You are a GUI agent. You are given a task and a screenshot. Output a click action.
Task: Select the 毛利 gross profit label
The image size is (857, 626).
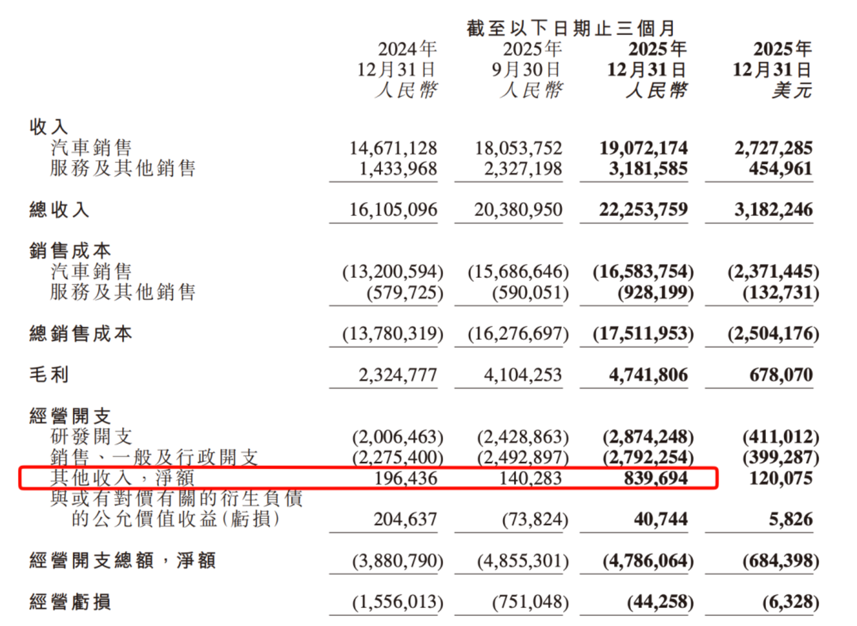coord(49,374)
